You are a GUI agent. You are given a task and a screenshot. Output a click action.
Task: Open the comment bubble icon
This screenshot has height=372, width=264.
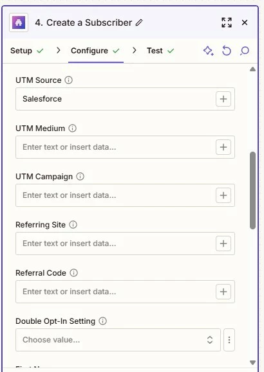(x=245, y=51)
